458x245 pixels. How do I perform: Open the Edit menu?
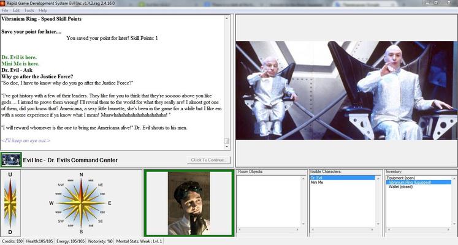click(x=16, y=10)
